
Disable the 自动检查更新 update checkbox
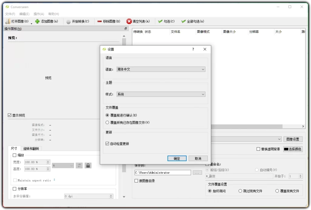coord(108,143)
